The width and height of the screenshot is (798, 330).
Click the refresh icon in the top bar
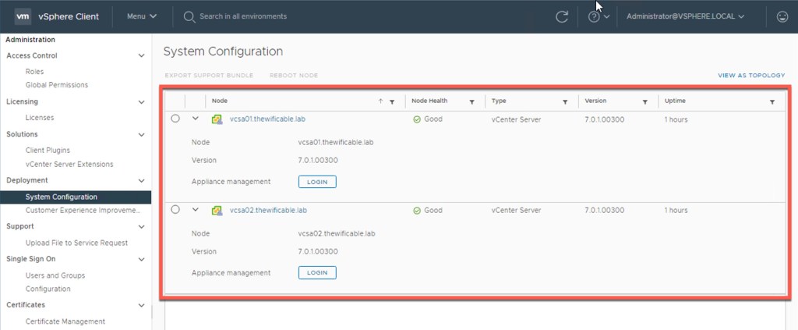point(561,16)
